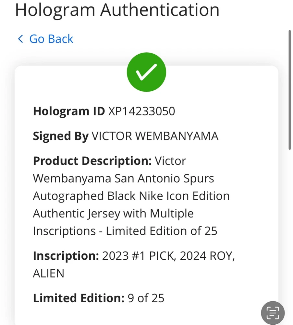This screenshot has width=293, height=325.
Task: Click the bold Limited Edition label
Action: tap(79, 298)
